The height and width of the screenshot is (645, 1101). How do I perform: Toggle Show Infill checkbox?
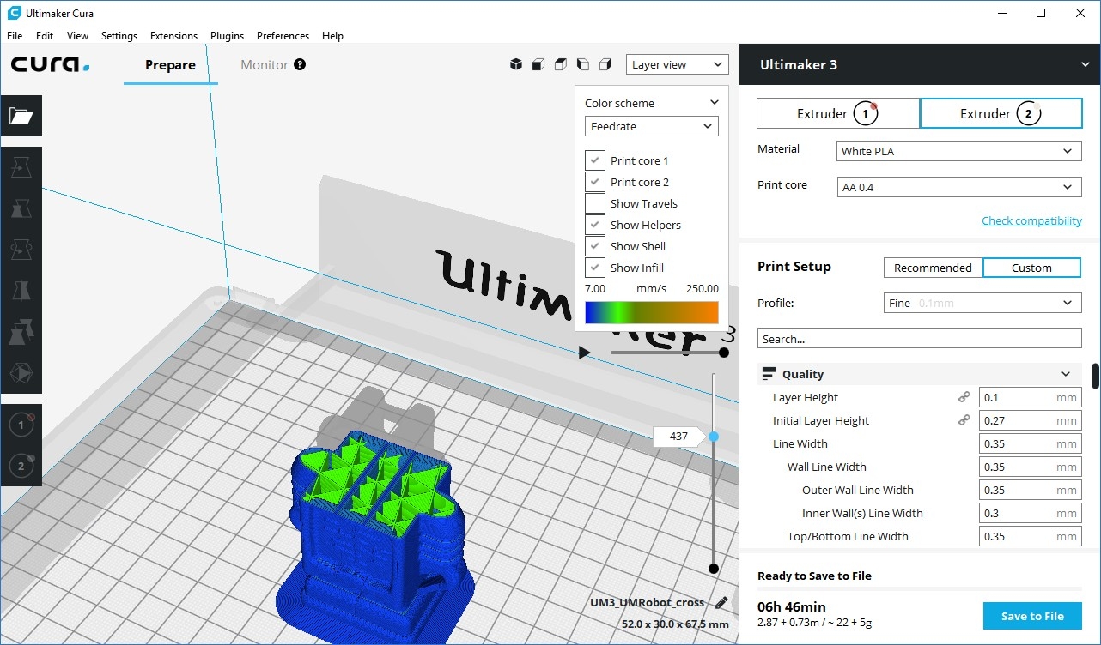pos(595,268)
